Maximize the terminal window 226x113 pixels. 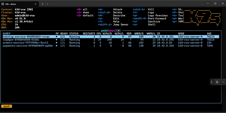pos(215,3)
